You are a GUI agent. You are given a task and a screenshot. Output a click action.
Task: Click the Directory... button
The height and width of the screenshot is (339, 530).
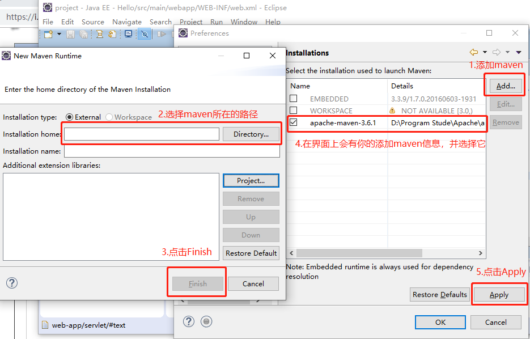click(251, 134)
